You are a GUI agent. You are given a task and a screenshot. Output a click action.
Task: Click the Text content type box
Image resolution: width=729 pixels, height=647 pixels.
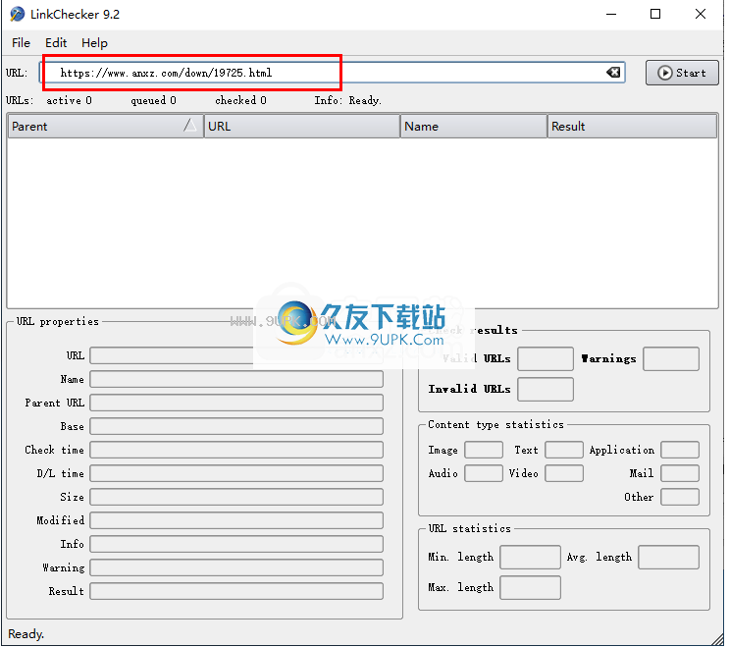tap(564, 450)
